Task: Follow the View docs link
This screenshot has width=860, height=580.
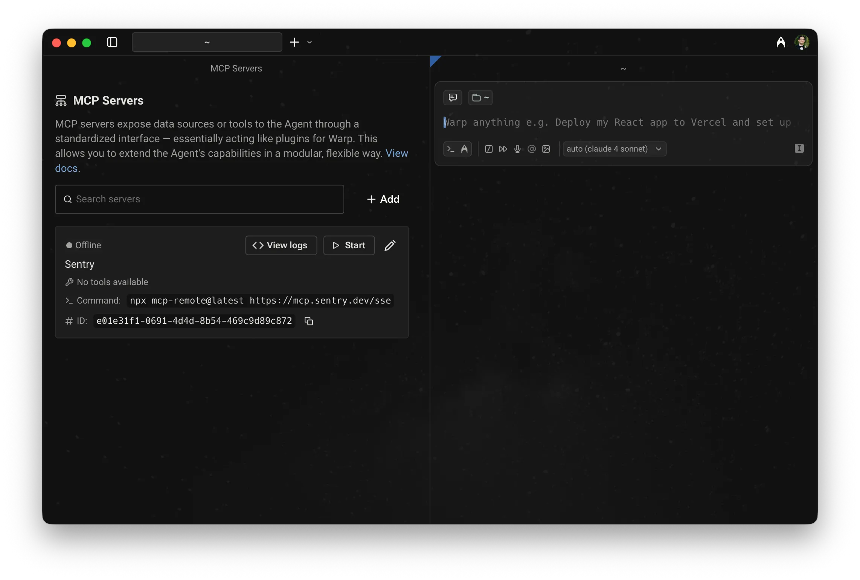Action: [x=396, y=153]
